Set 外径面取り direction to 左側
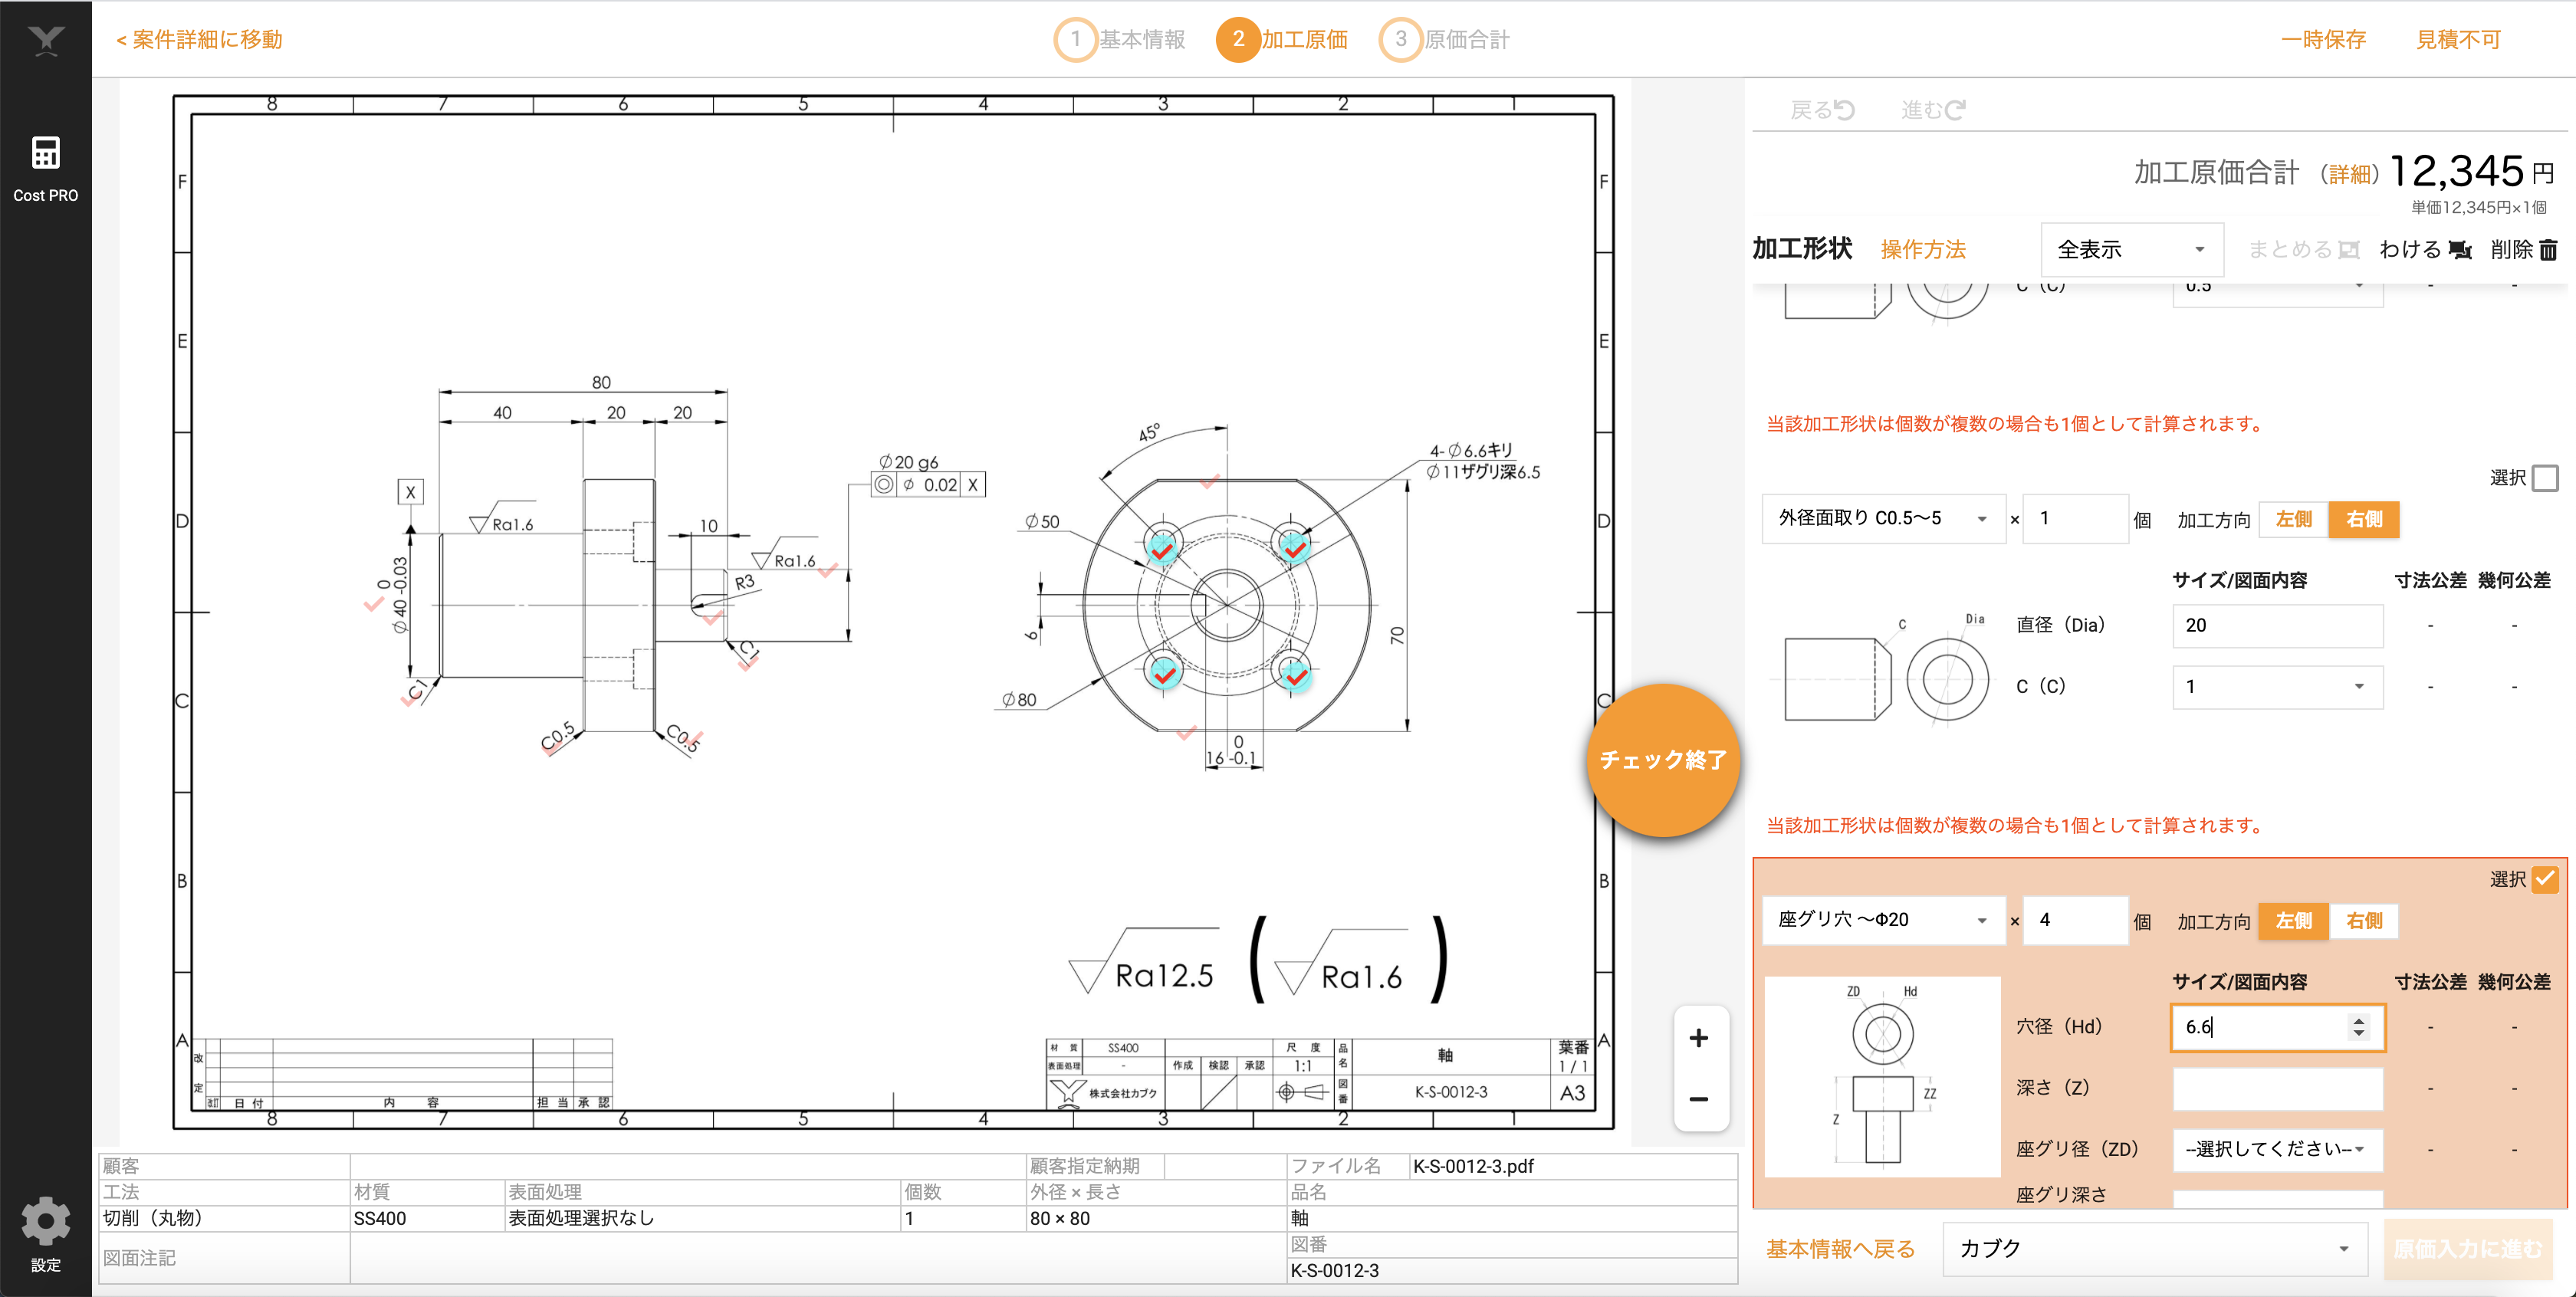Image resolution: width=2576 pixels, height=1297 pixels. tap(2293, 519)
